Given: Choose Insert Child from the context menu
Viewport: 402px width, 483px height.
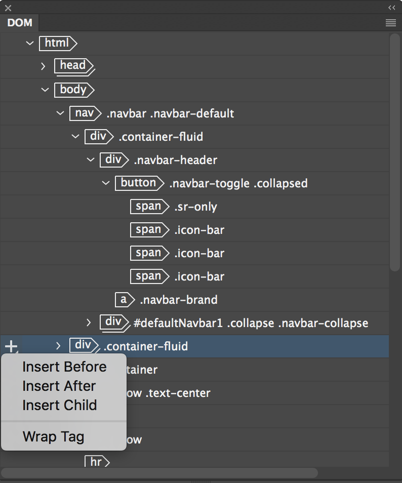Looking at the screenshot, I should point(59,405).
